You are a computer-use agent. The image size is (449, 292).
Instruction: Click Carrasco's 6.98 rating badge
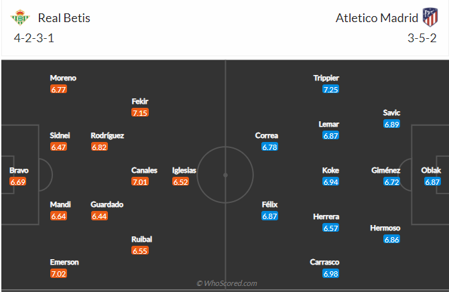(x=330, y=274)
